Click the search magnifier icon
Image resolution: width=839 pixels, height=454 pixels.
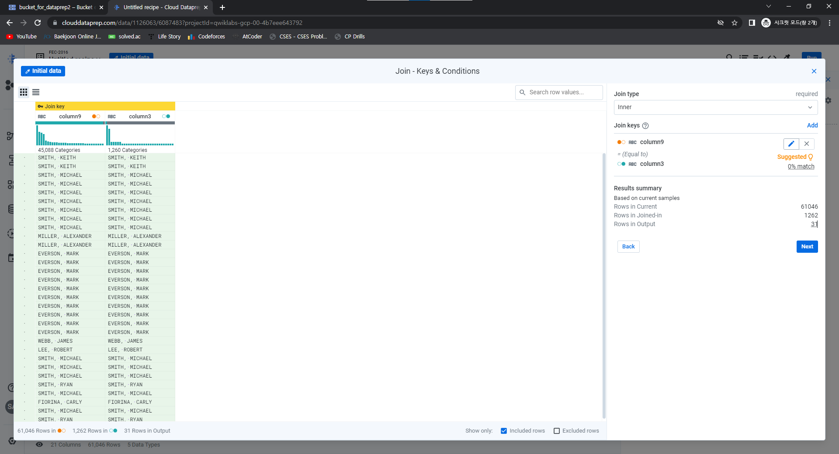pos(522,93)
